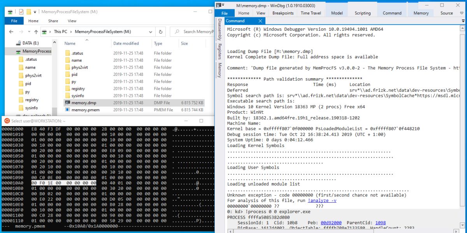The width and height of the screenshot is (467, 233).
Task: Click WinDbg app icon in title bar
Action: tap(219, 5)
